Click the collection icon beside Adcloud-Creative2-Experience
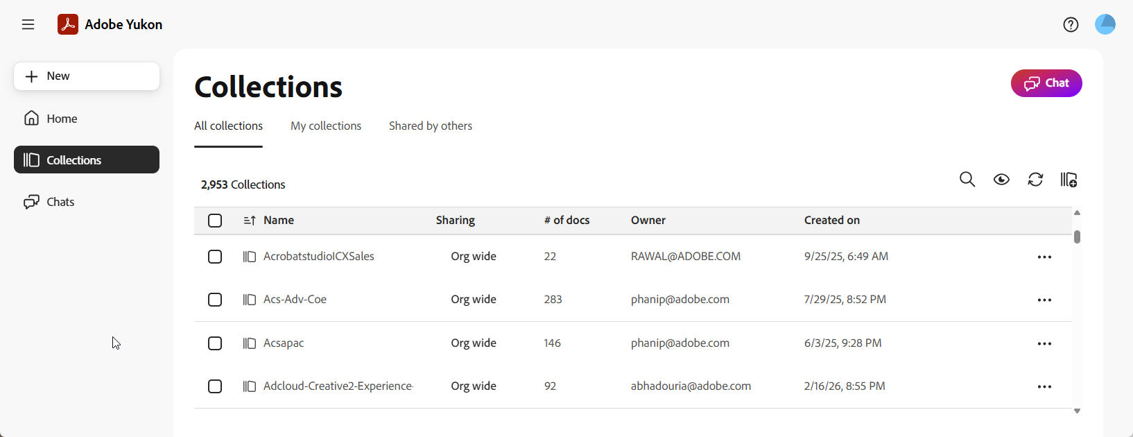Viewport: 1133px width, 437px height. pos(250,386)
